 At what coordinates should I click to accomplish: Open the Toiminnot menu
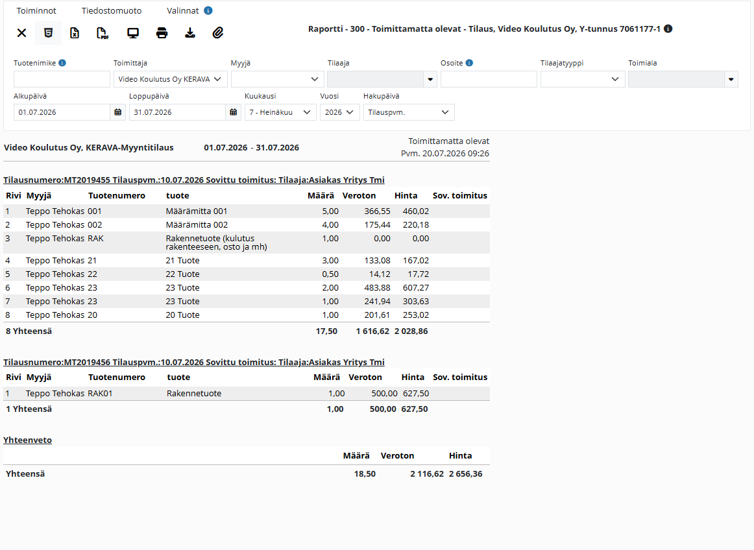point(36,10)
